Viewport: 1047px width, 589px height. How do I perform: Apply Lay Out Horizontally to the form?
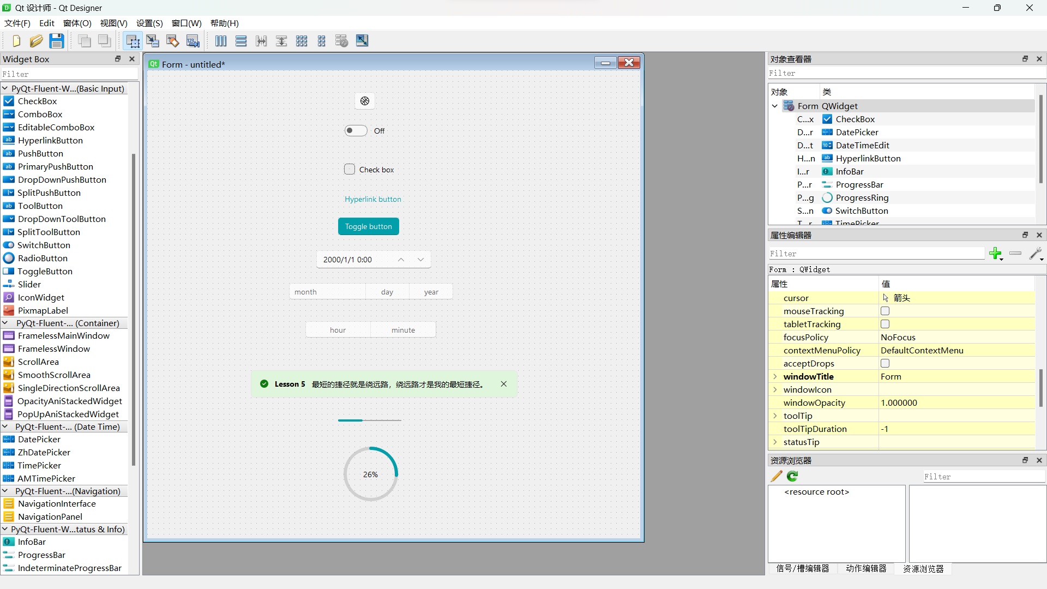[220, 41]
